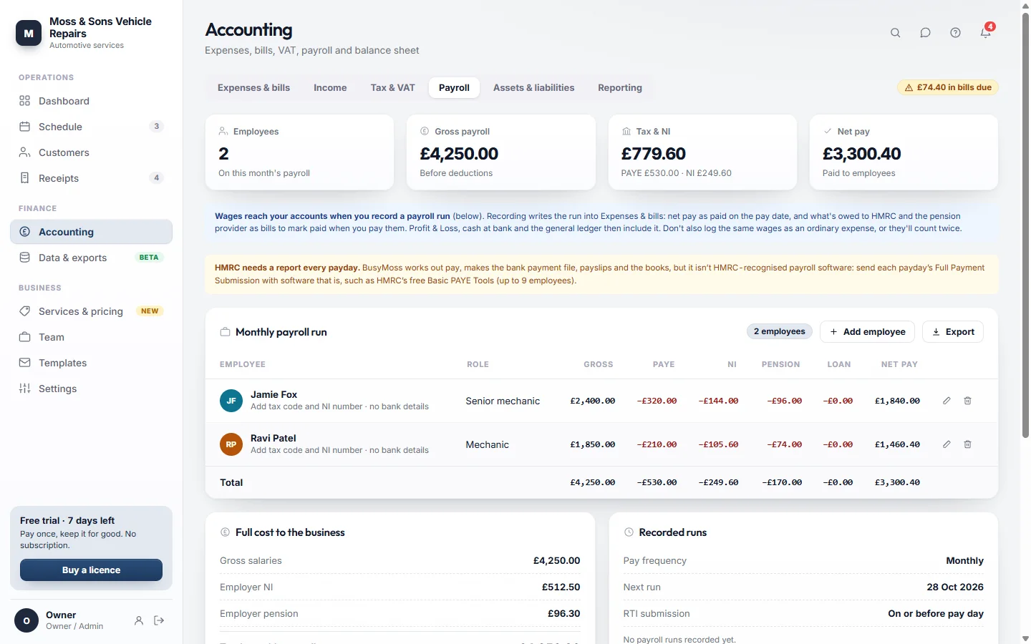Open the help question-mark icon
The width and height of the screenshot is (1031, 644).
click(x=955, y=33)
